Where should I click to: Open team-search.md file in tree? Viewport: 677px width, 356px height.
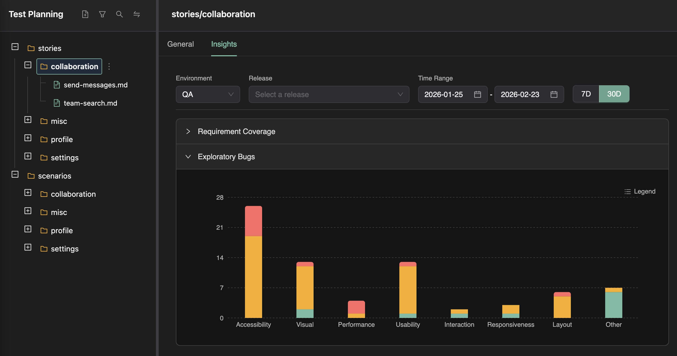point(90,103)
